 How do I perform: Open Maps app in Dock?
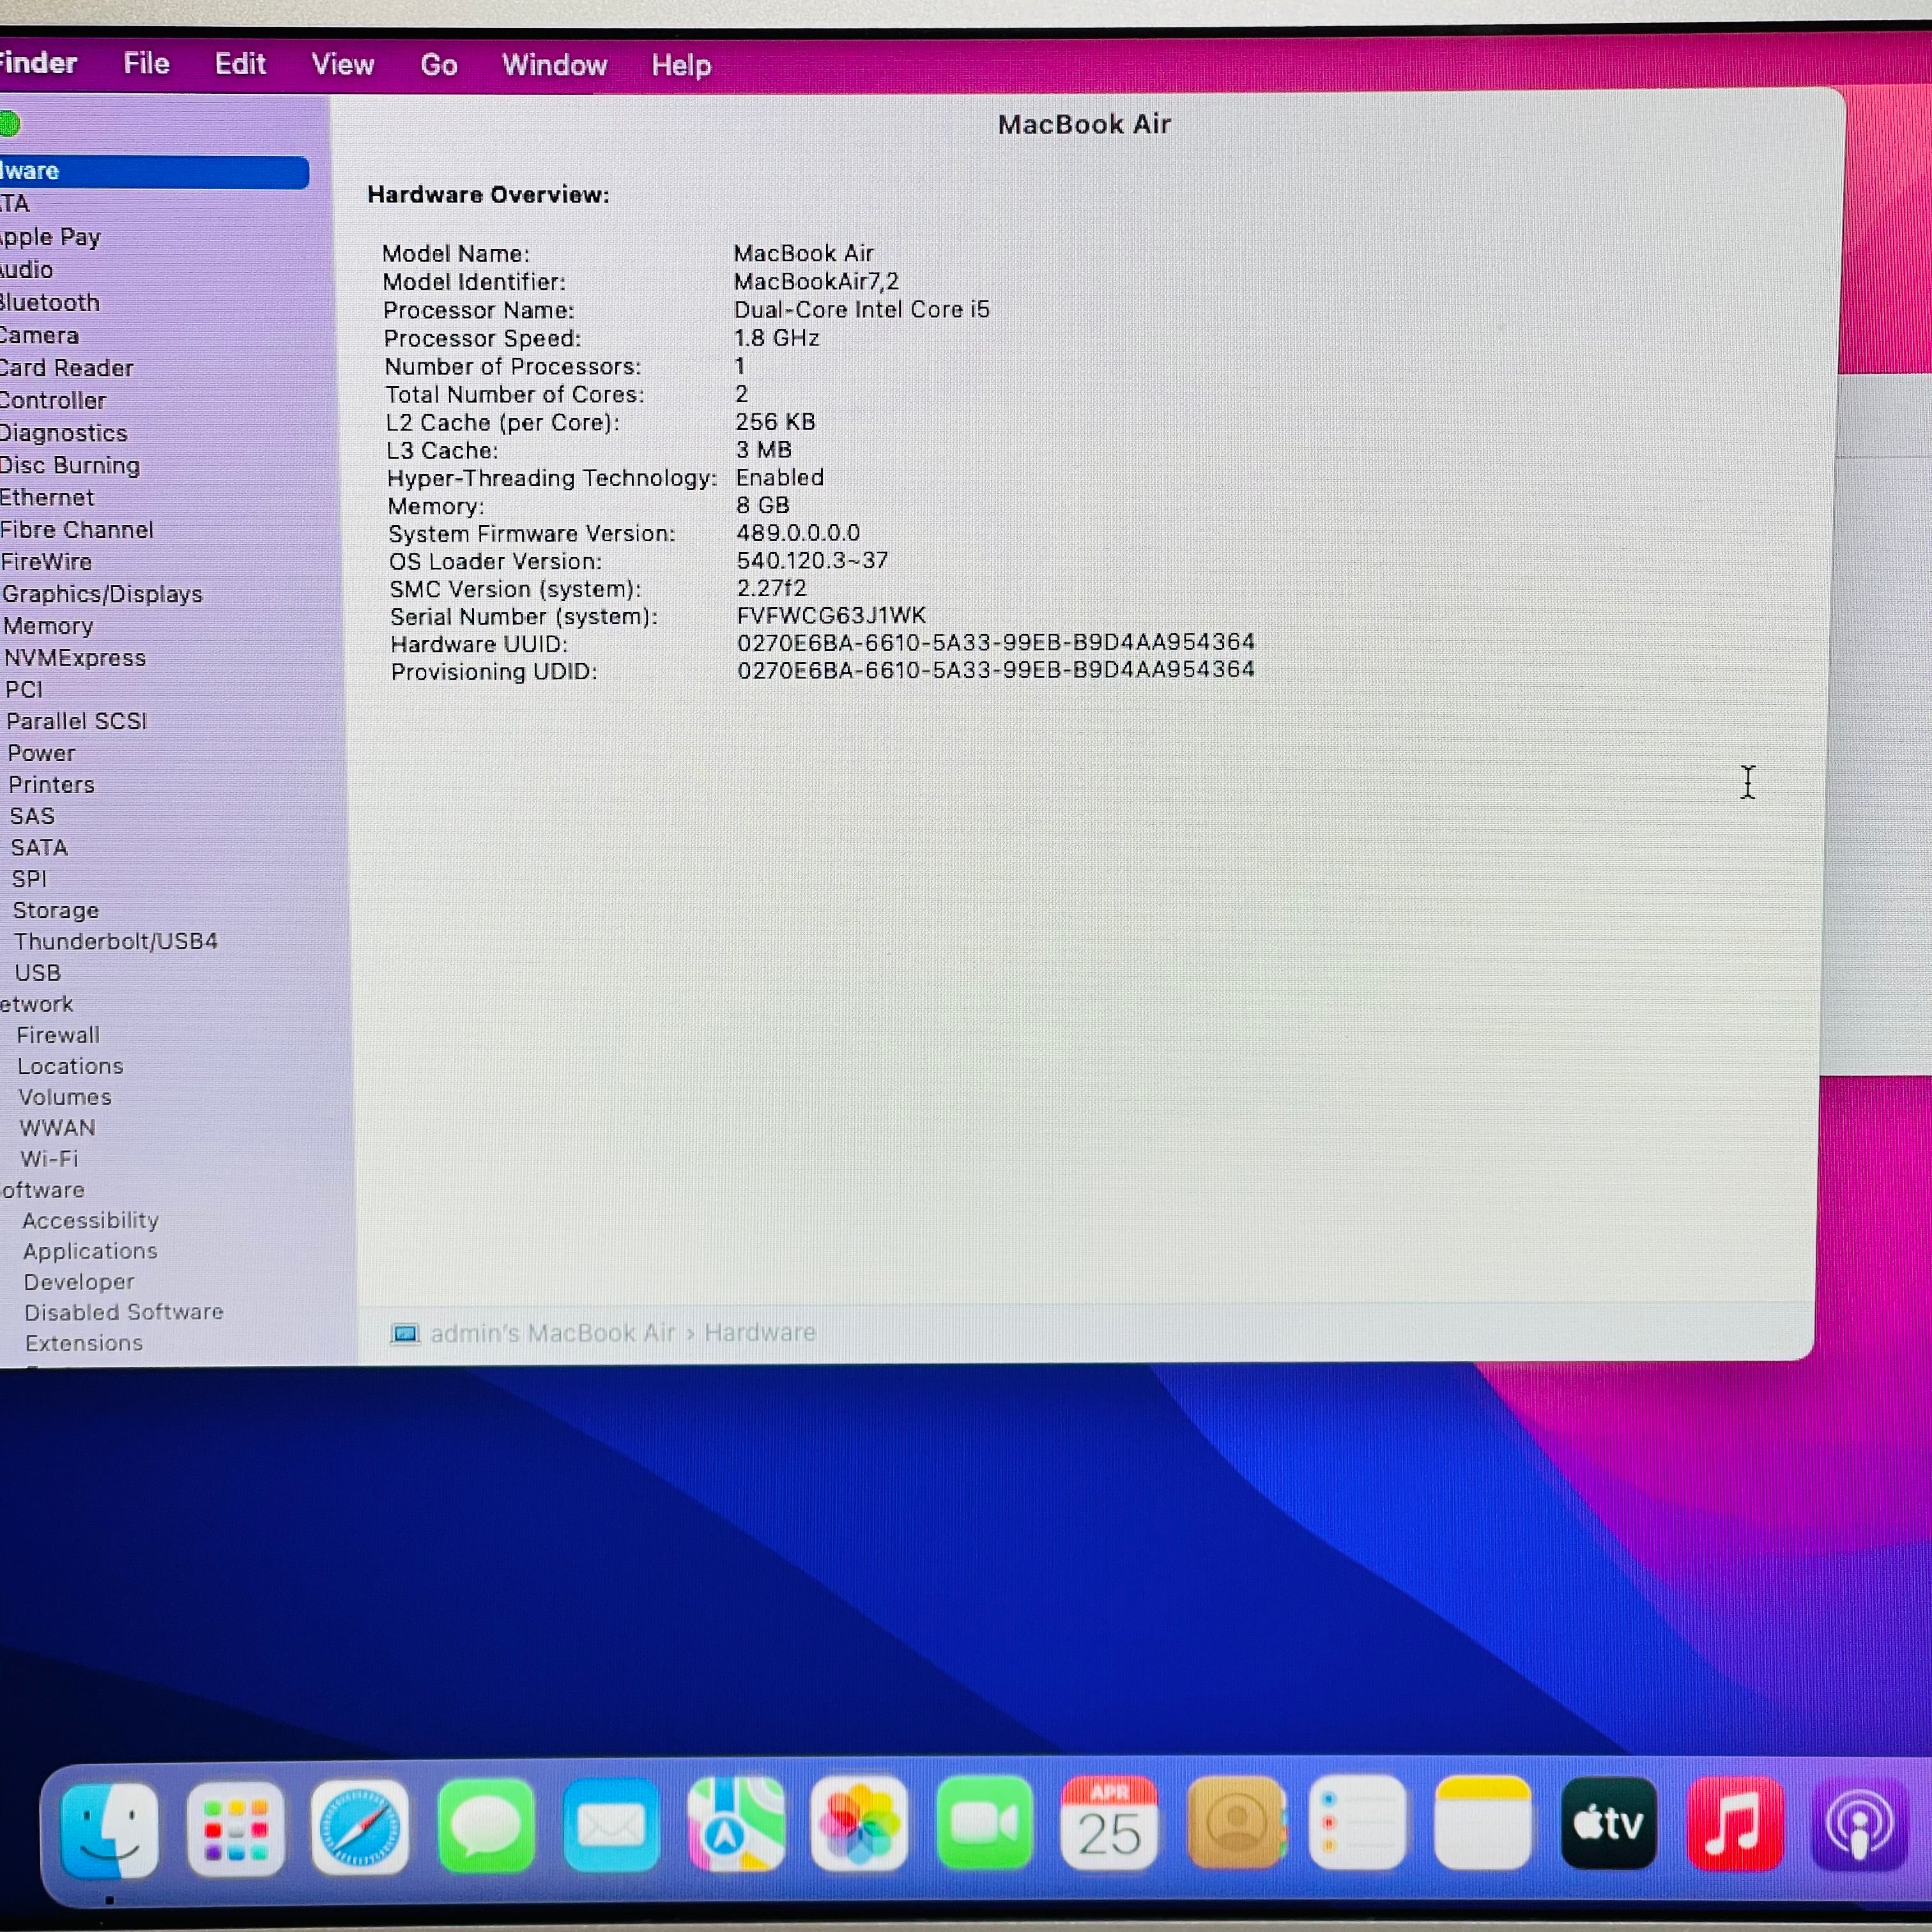736,1825
